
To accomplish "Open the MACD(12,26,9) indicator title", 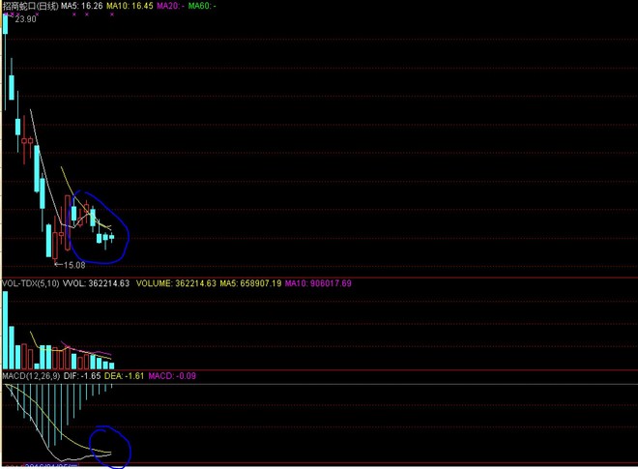I will pyautogui.click(x=31, y=376).
